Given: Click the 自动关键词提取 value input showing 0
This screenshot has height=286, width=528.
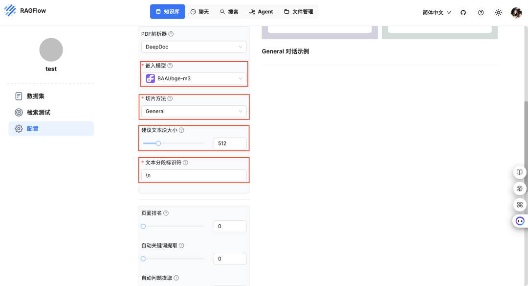Looking at the screenshot, I should [230, 259].
